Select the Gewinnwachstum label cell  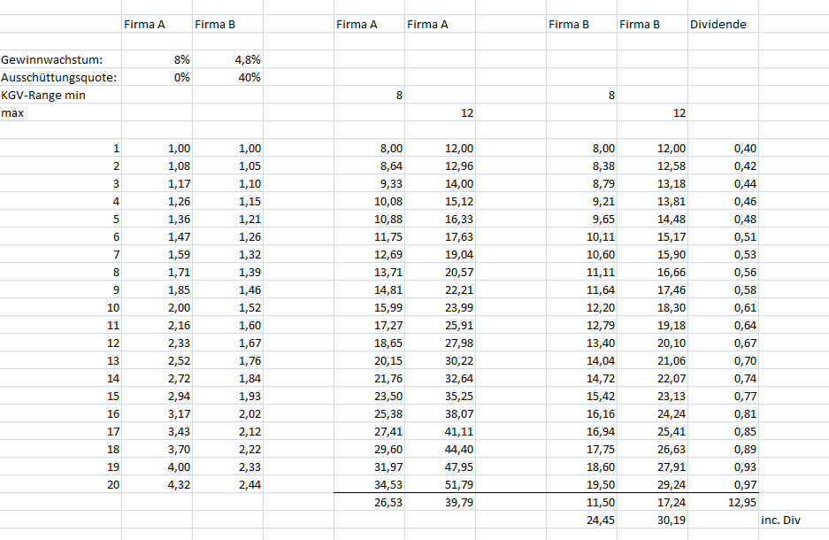coord(61,59)
